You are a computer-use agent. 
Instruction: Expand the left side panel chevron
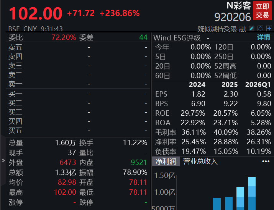click(3, 160)
